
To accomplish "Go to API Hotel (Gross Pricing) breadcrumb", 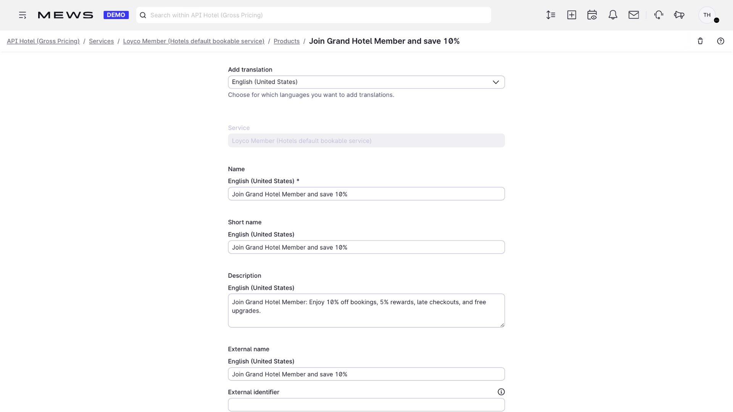I will [43, 41].
